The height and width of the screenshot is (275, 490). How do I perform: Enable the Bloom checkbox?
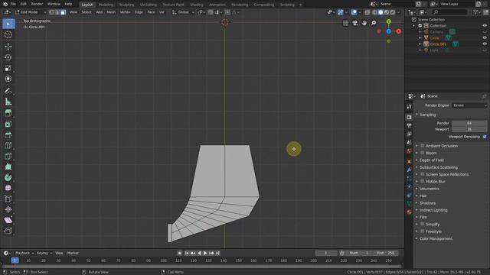(x=423, y=153)
